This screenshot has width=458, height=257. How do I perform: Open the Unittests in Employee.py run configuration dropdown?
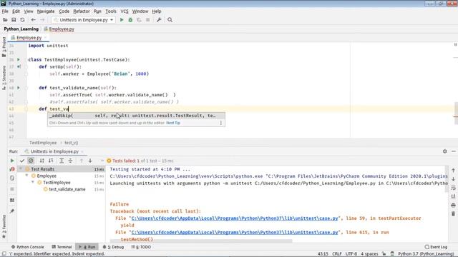click(x=84, y=20)
